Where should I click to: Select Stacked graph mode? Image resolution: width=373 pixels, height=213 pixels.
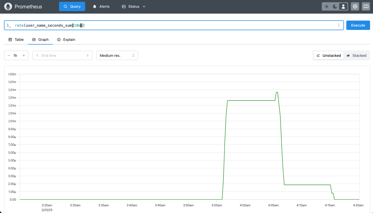(357, 55)
